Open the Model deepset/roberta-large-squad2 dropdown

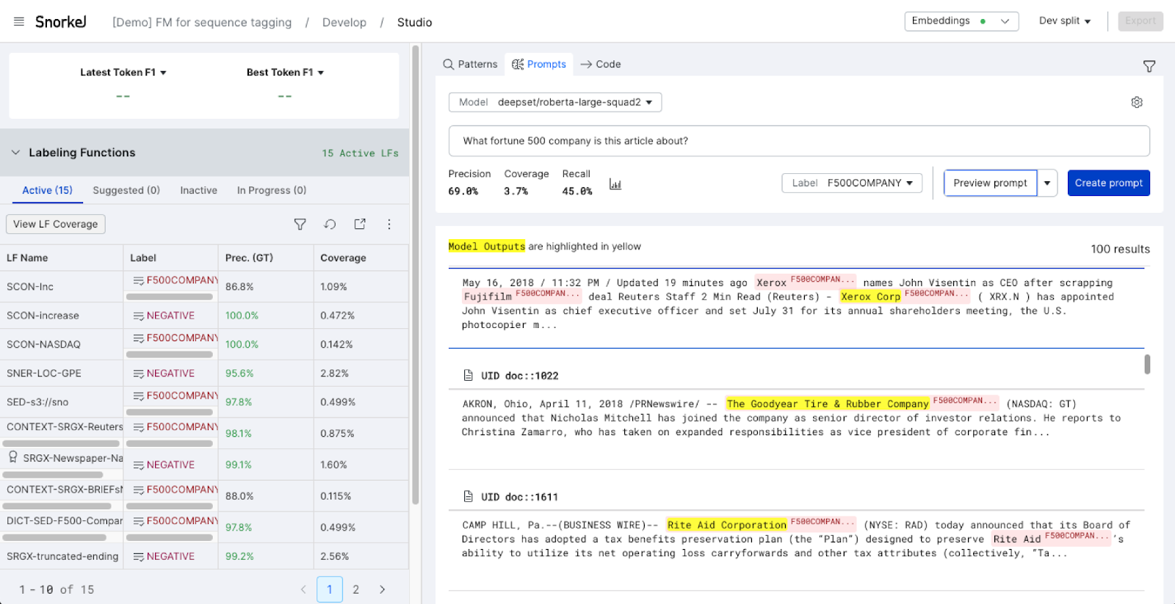555,102
